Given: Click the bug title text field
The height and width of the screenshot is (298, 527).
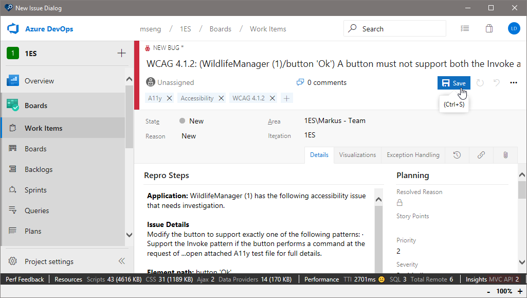Looking at the screenshot, I should pyautogui.click(x=333, y=64).
